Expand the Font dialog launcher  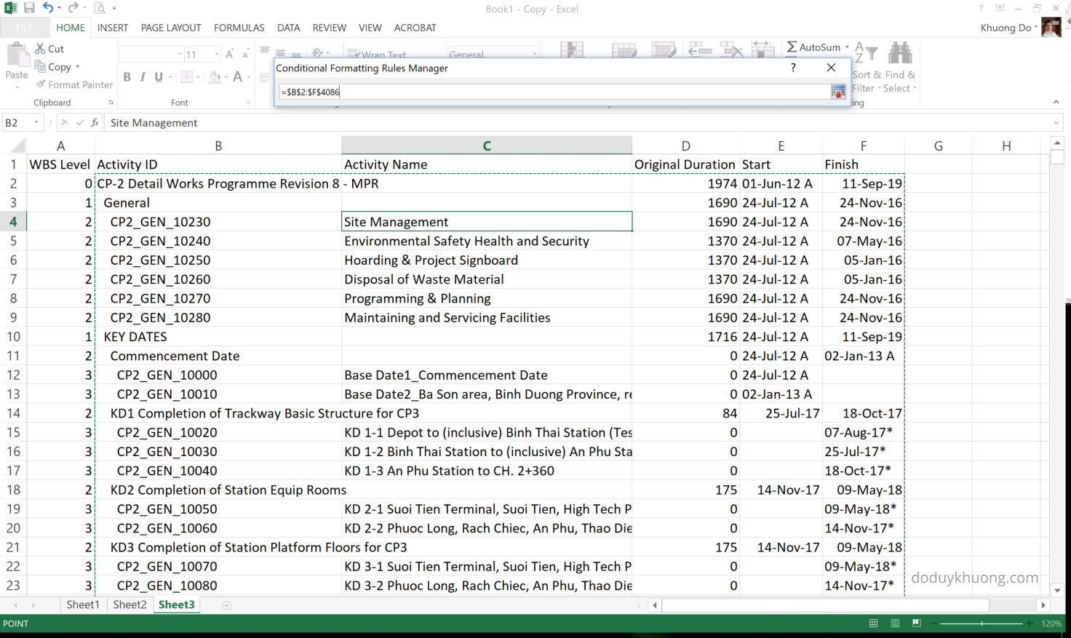[248, 103]
